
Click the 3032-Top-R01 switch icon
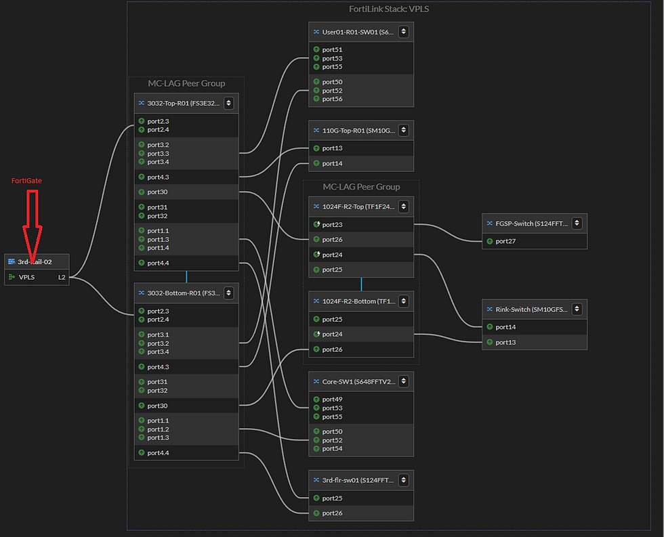pyautogui.click(x=142, y=103)
